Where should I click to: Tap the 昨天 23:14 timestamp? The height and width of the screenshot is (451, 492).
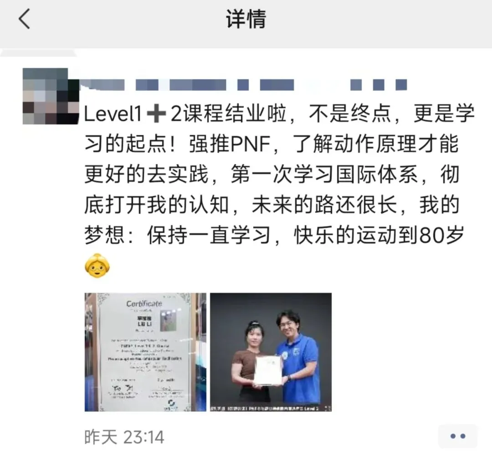[124, 437]
